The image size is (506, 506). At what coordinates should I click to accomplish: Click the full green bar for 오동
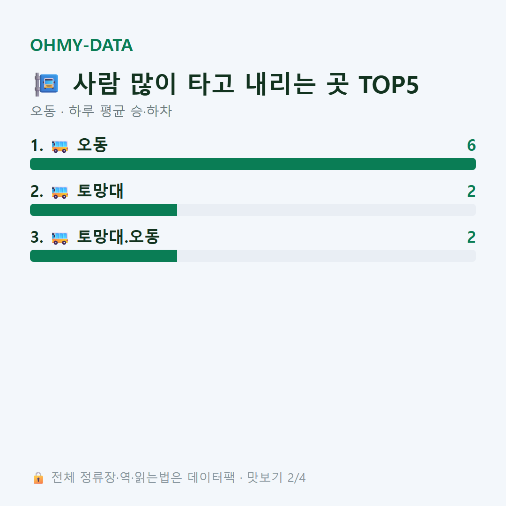253,164
